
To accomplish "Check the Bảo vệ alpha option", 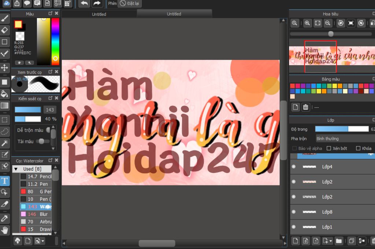I will pyautogui.click(x=294, y=148).
